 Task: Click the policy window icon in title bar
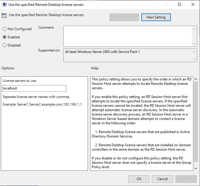[4, 5]
